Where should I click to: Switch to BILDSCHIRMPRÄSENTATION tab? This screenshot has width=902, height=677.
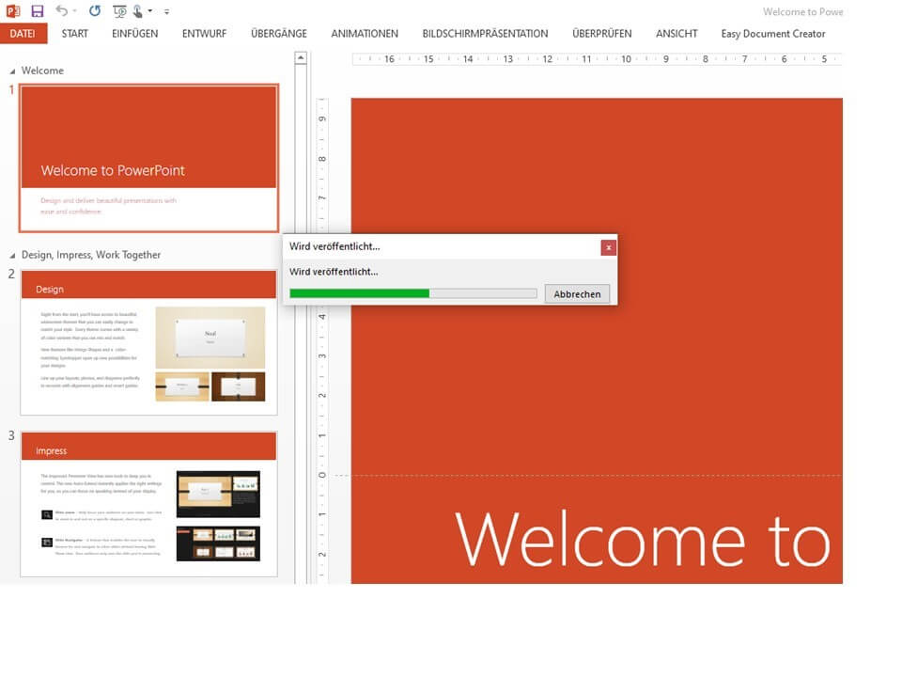pyautogui.click(x=485, y=34)
